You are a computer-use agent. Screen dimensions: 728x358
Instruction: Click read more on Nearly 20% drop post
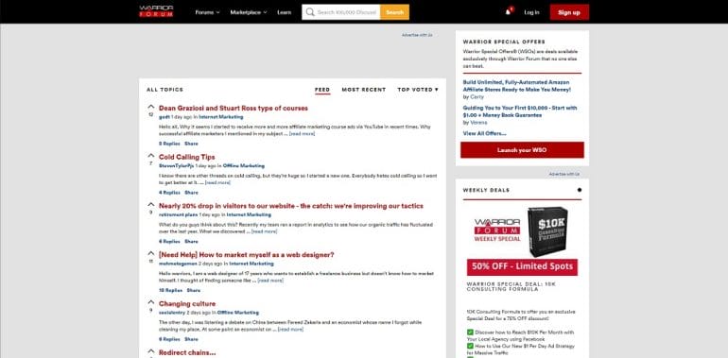[264, 231]
